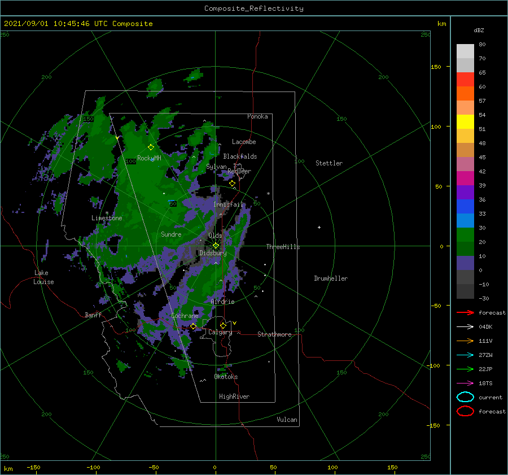
Task: Click the Lacombe town label
Action: (x=244, y=142)
